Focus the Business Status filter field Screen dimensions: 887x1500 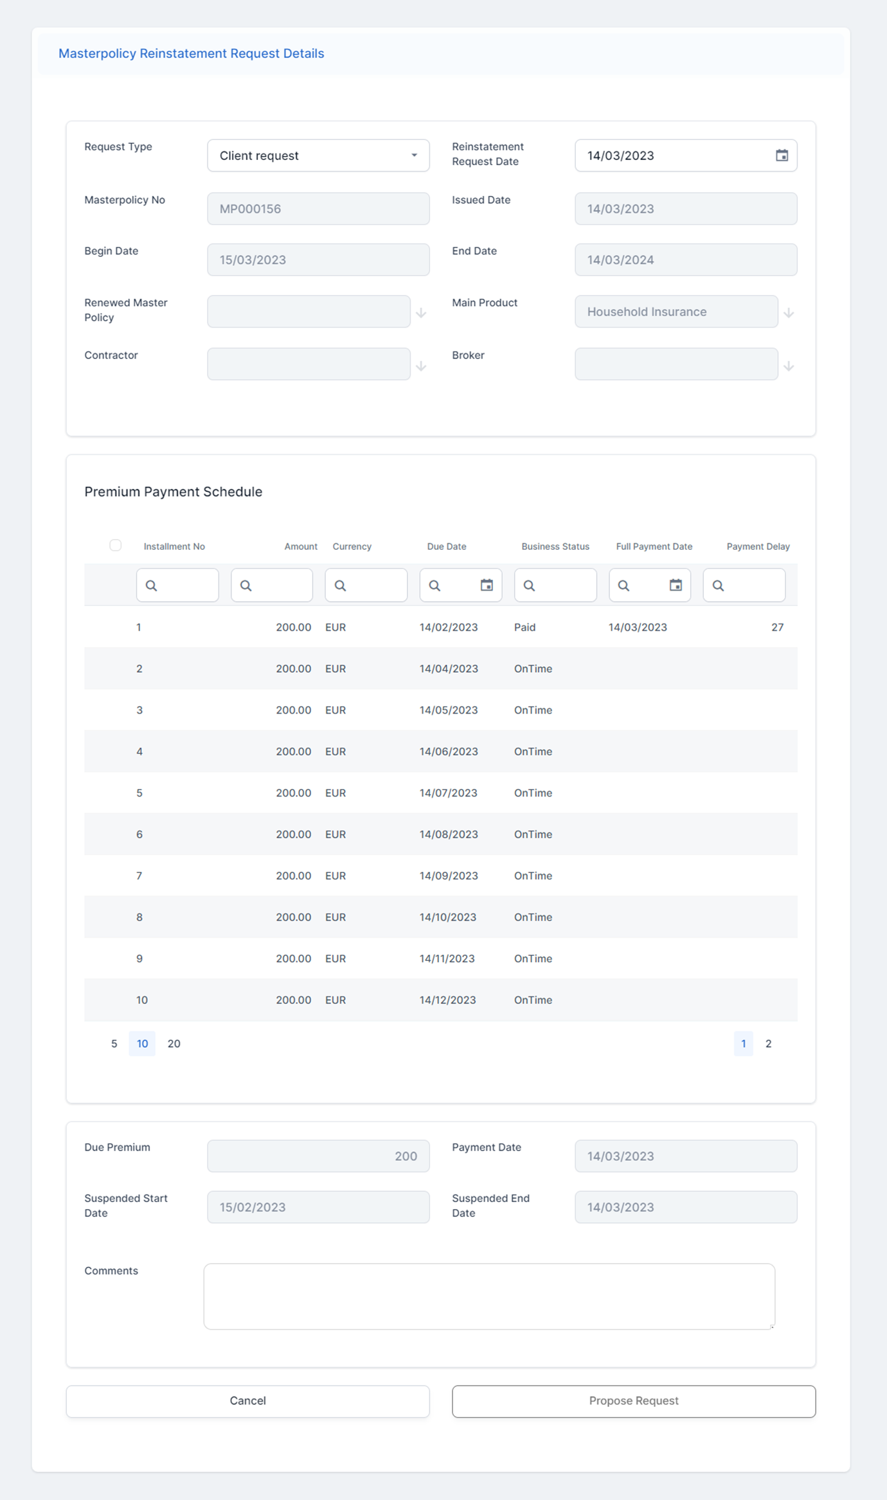pyautogui.click(x=562, y=585)
